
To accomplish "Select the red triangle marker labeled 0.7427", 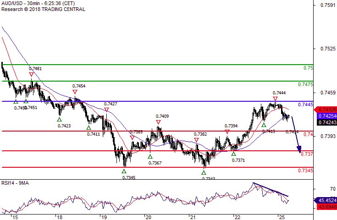I will [x=106, y=110].
